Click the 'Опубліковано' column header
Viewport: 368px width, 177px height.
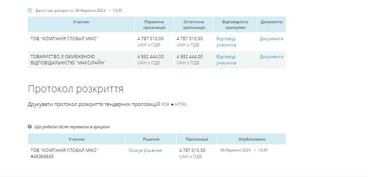[x=252, y=139]
